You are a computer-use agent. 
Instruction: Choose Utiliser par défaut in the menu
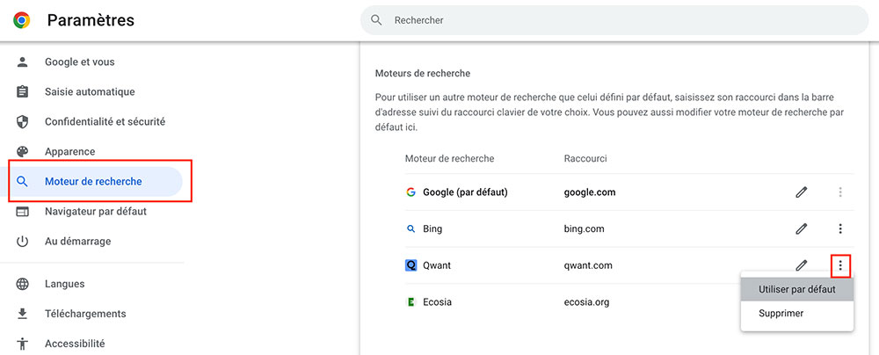[796, 290]
